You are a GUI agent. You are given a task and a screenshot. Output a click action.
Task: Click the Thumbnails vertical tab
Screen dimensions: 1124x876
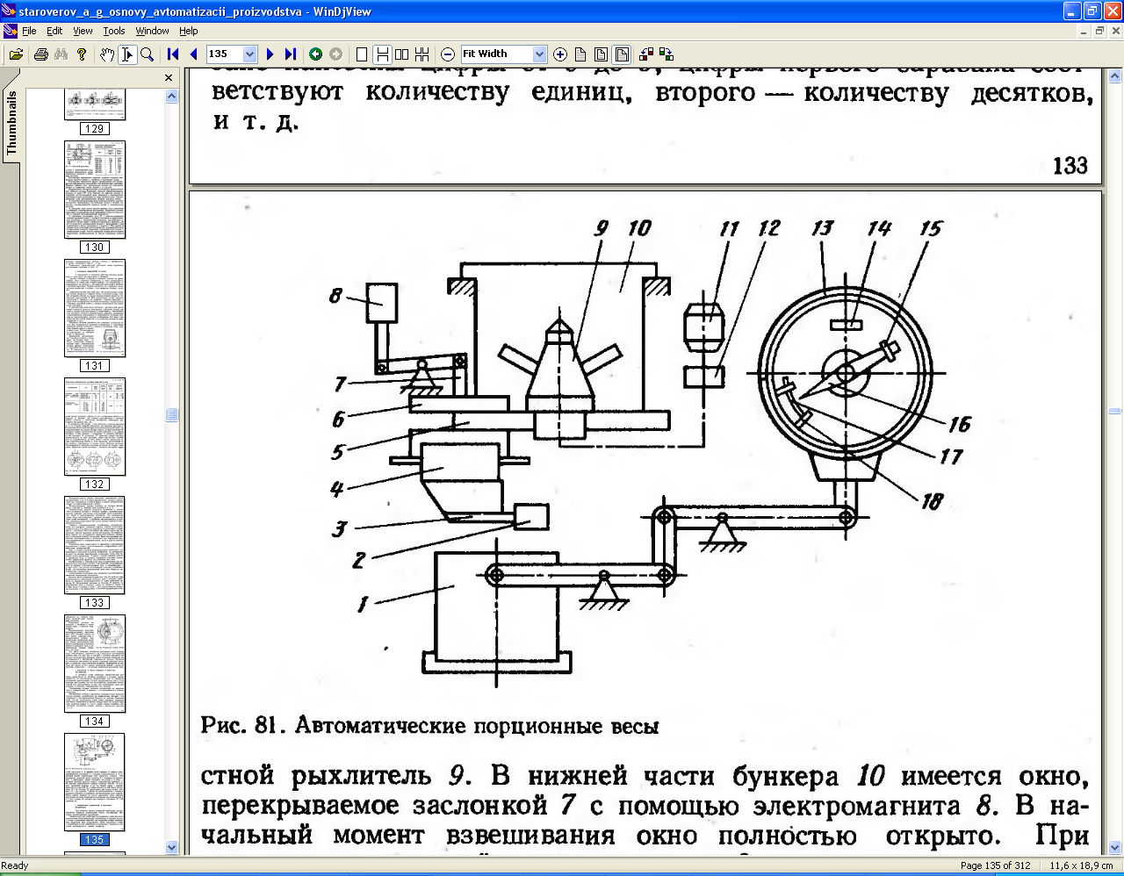click(11, 124)
